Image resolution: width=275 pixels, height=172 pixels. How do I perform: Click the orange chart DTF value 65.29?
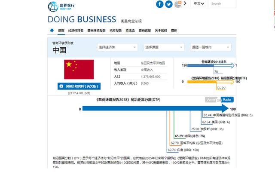221,88
